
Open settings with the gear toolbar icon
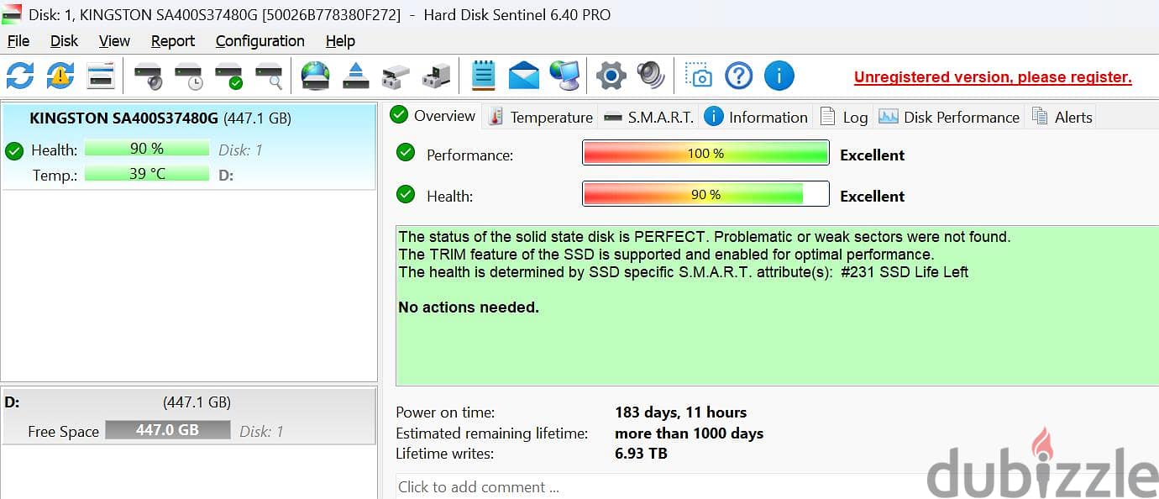pyautogui.click(x=611, y=76)
